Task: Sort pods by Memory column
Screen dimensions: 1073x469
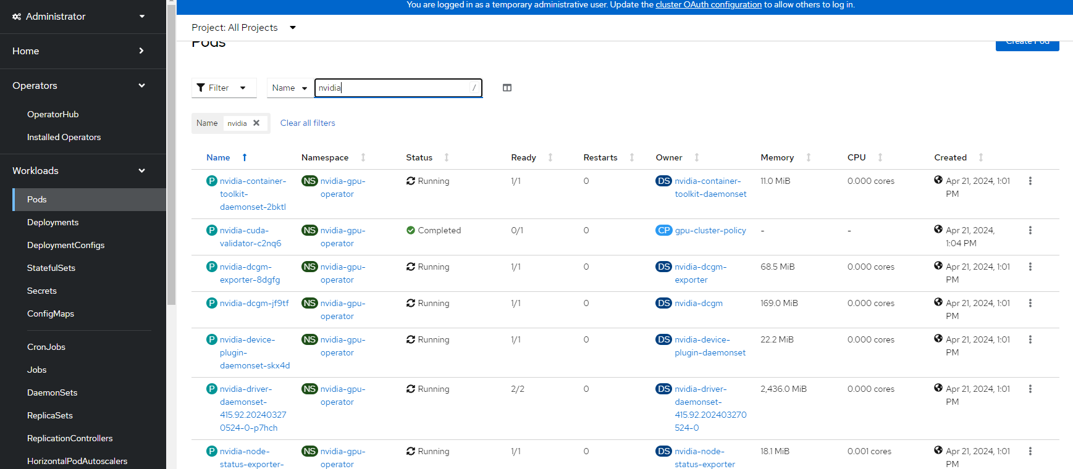Action: 809,157
